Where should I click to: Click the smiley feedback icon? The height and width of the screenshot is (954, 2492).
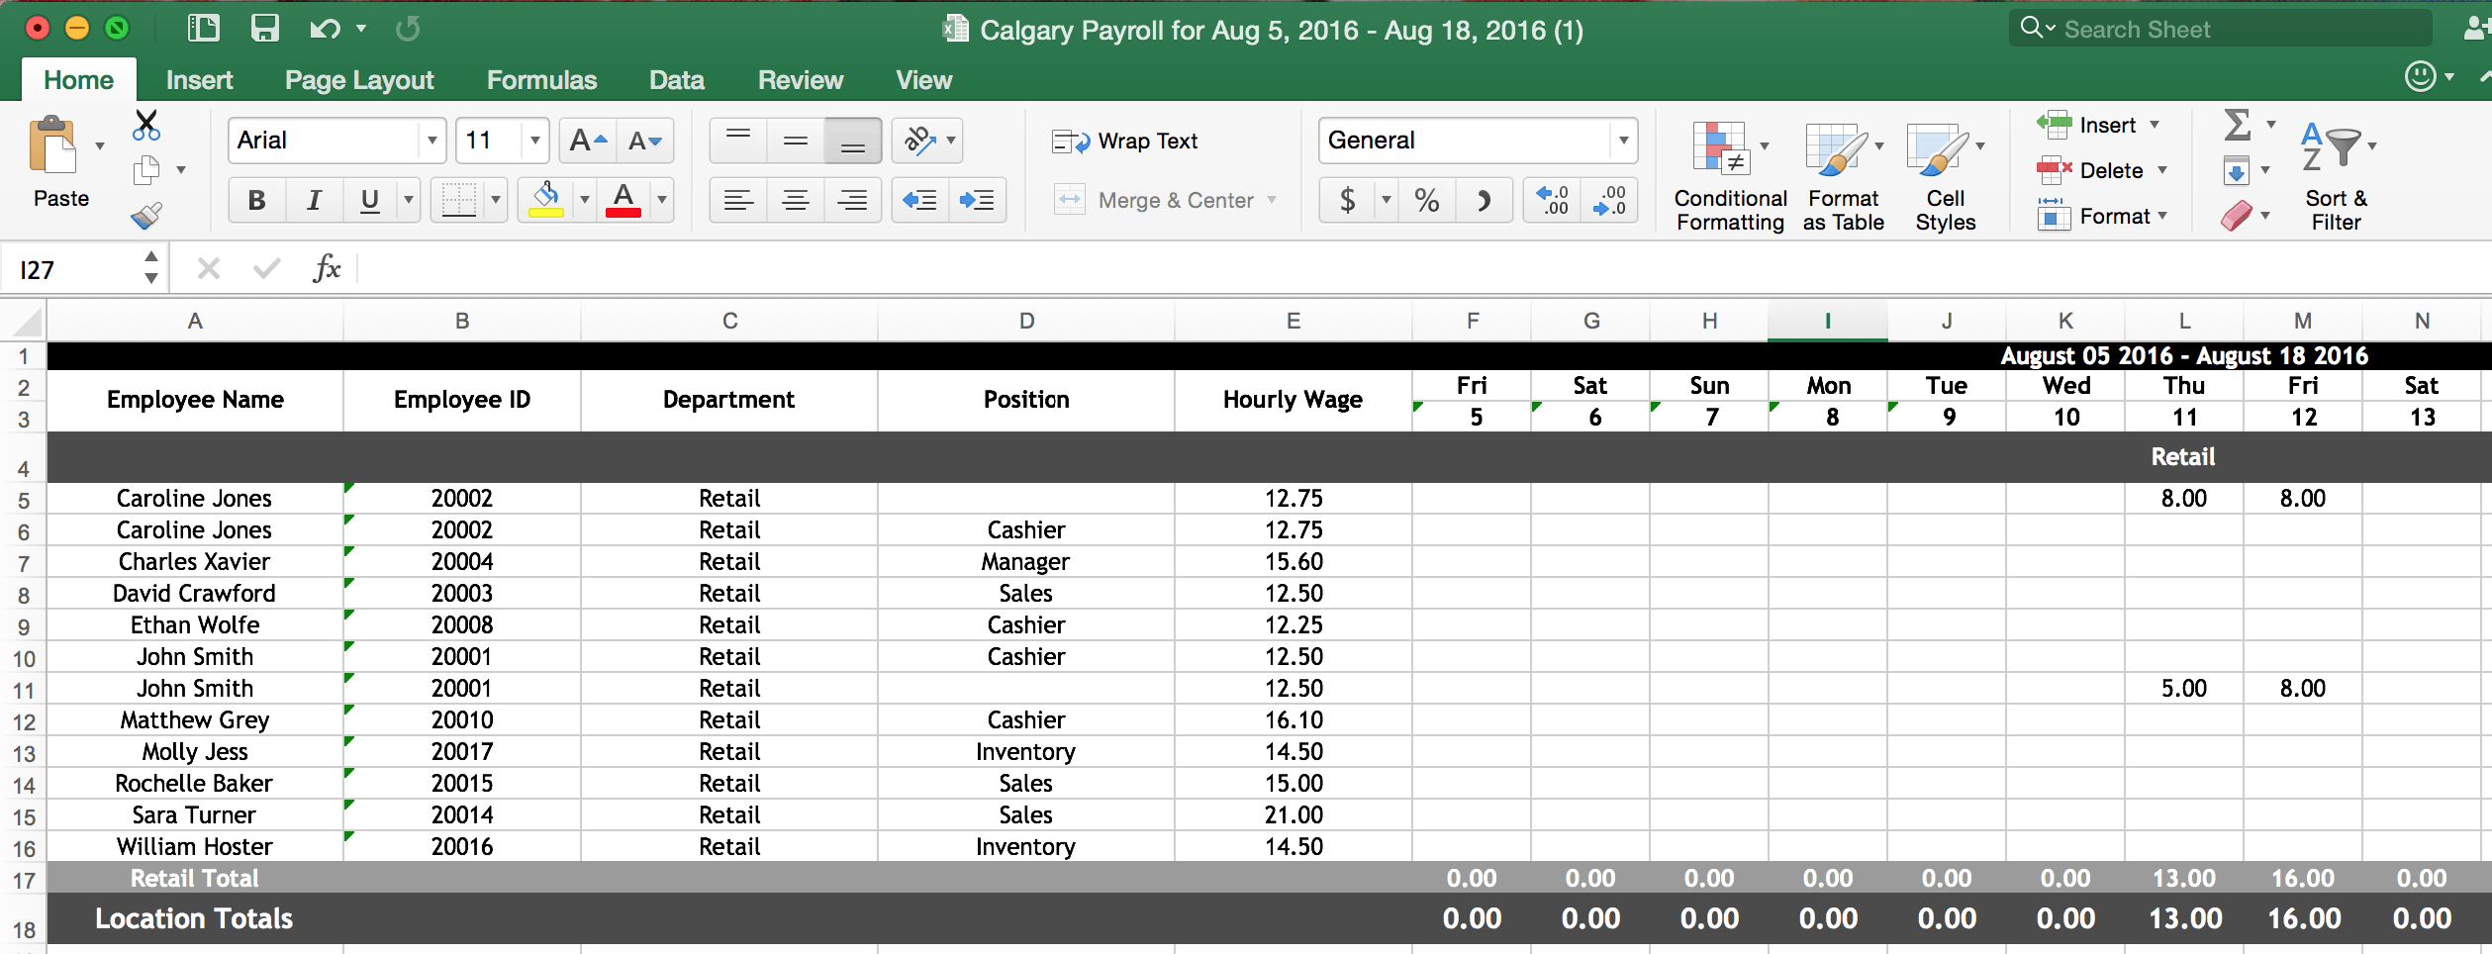pyautogui.click(x=2421, y=76)
